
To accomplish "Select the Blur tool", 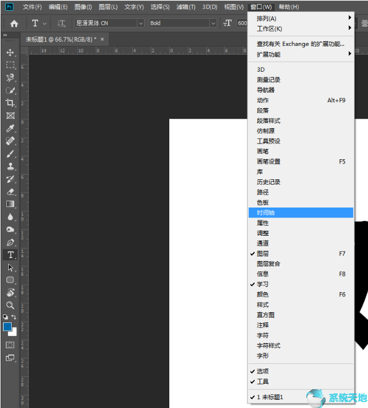I will tap(10, 217).
